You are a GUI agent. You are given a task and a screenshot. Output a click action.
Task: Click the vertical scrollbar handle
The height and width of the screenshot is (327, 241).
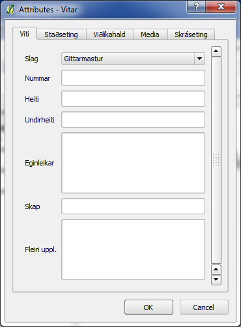pos(216,160)
